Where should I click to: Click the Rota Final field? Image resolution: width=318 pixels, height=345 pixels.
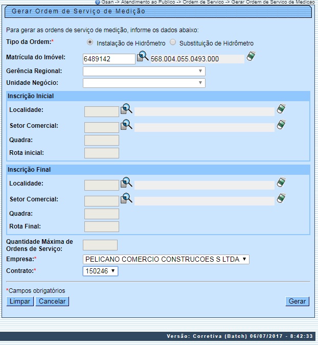click(x=102, y=226)
